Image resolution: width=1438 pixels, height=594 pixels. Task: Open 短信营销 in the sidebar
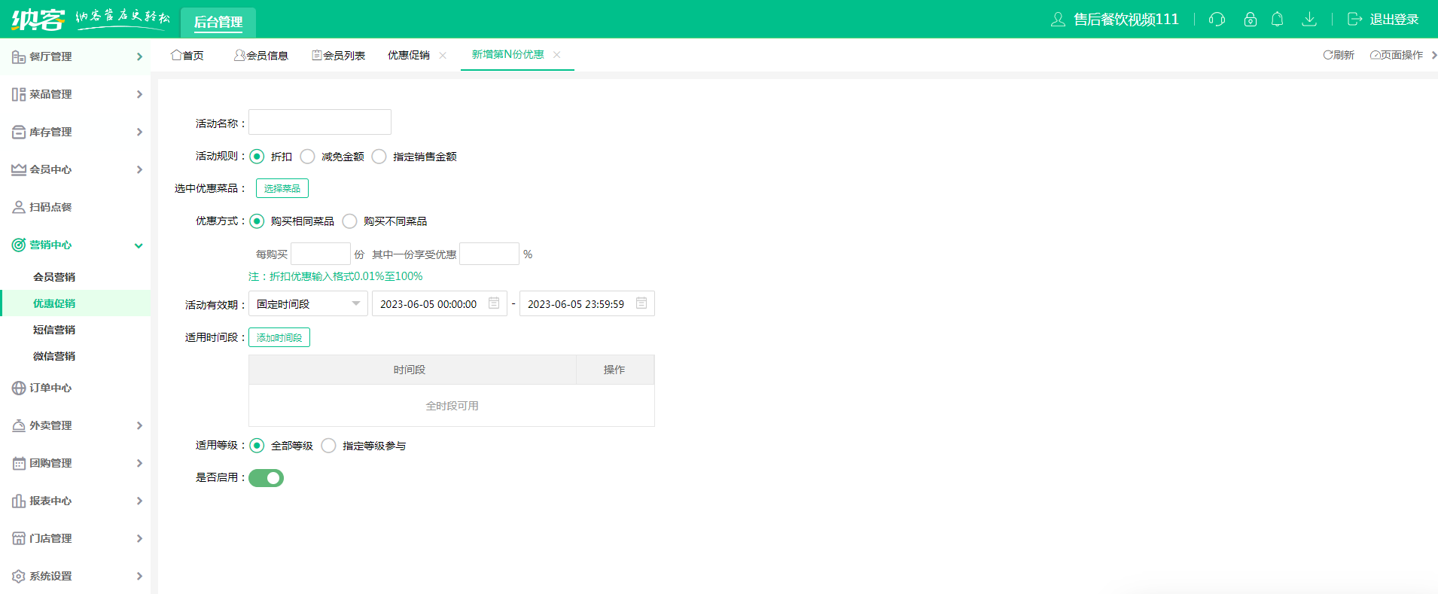[x=54, y=330]
